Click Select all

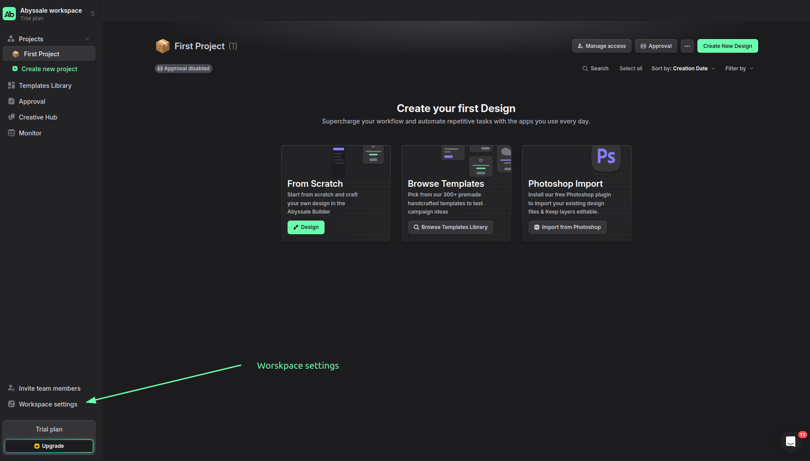coord(631,69)
